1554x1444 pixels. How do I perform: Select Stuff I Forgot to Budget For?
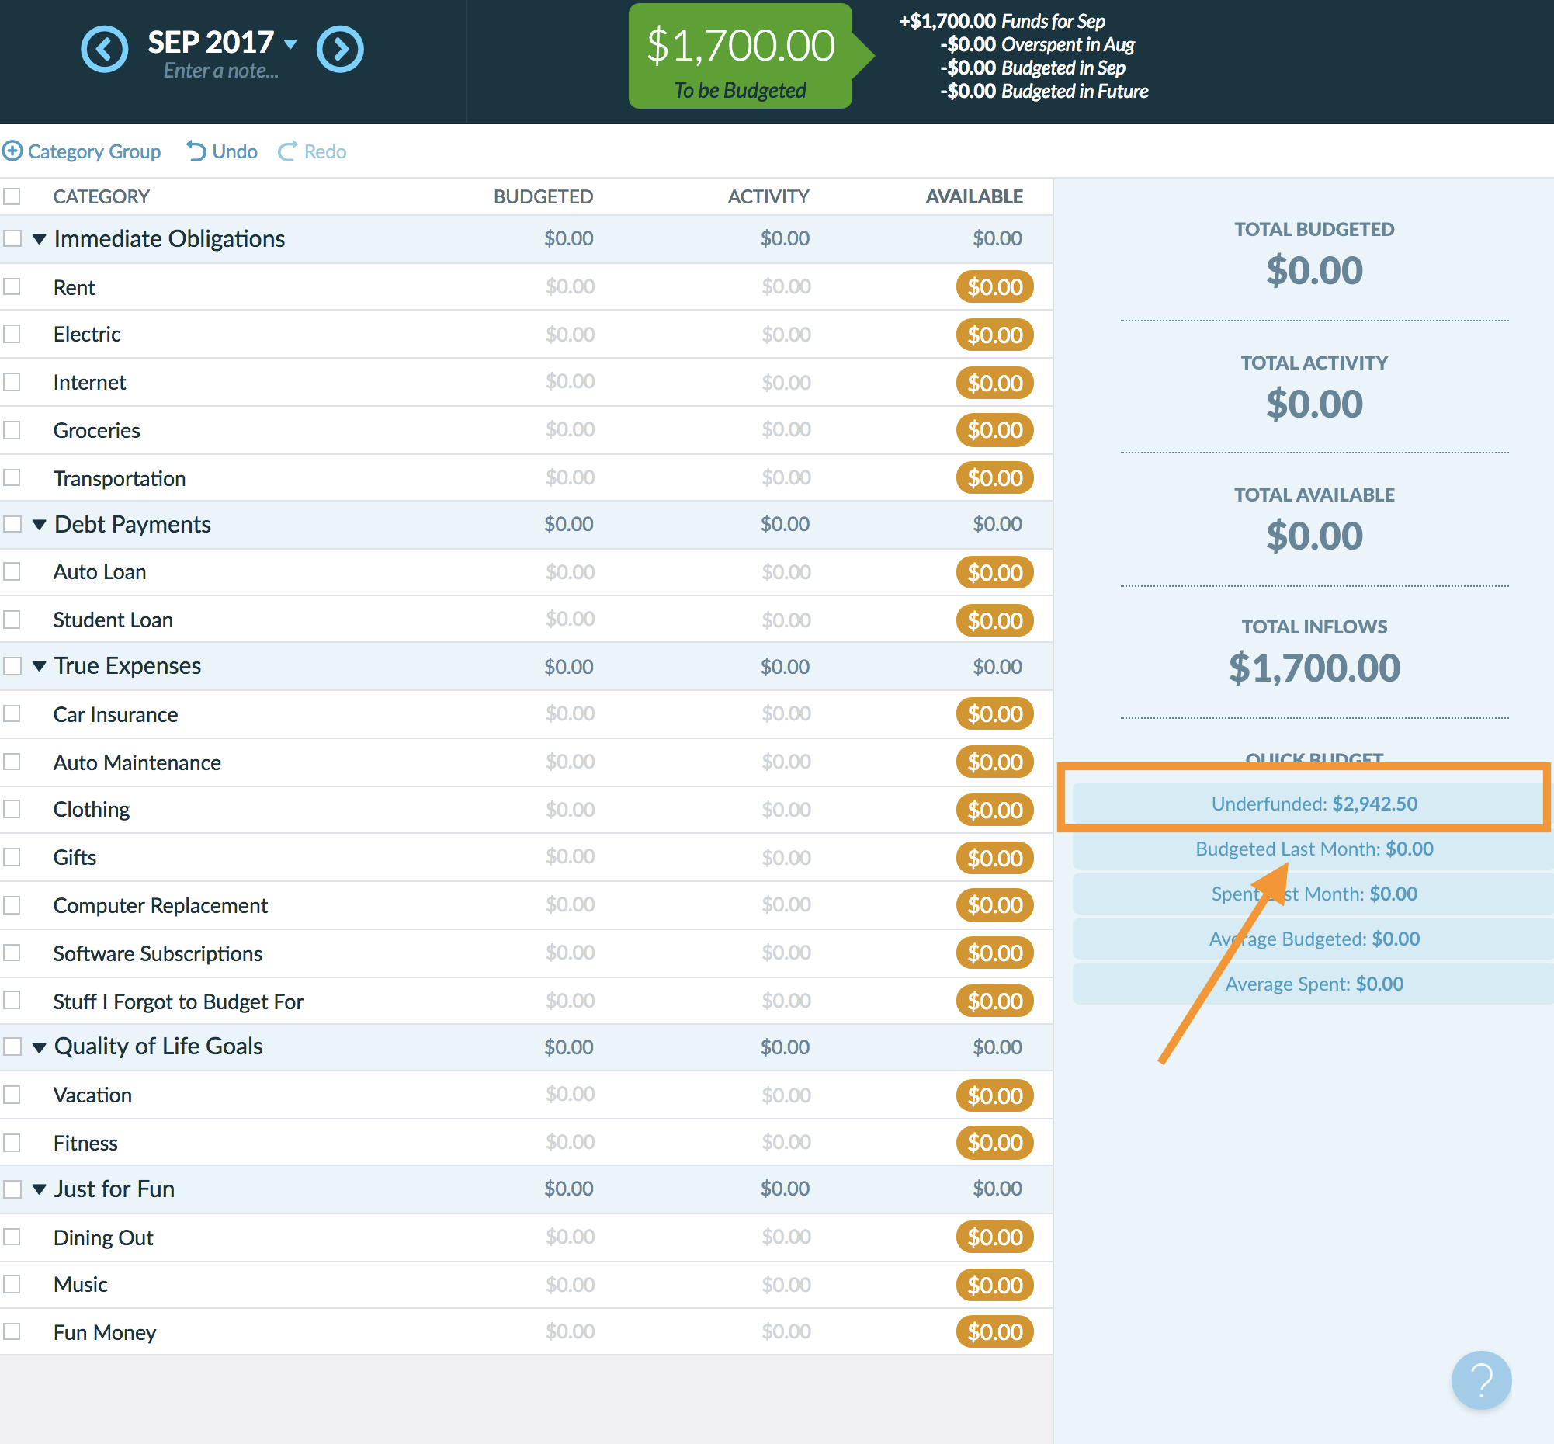click(526, 1001)
